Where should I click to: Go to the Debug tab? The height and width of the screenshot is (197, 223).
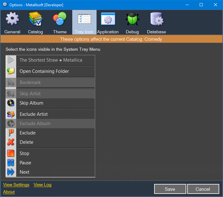click(x=132, y=22)
